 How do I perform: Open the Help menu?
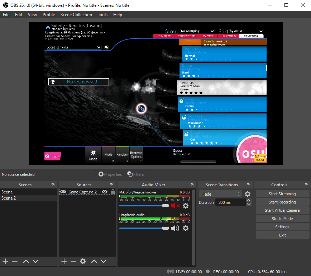click(x=118, y=15)
